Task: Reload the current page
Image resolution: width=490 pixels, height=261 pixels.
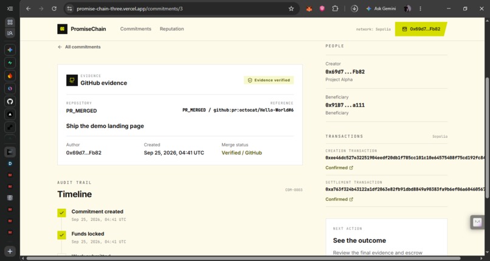Action: (54, 8)
